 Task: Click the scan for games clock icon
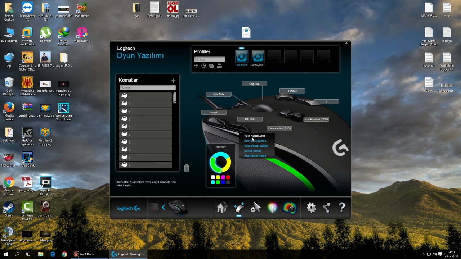coord(203,66)
